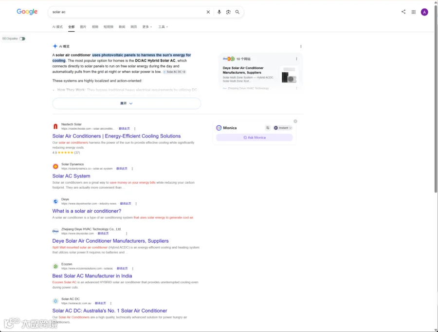Screen dimensions: 438x332
Task: Open sources card three-dot menu
Action: click(296, 59)
